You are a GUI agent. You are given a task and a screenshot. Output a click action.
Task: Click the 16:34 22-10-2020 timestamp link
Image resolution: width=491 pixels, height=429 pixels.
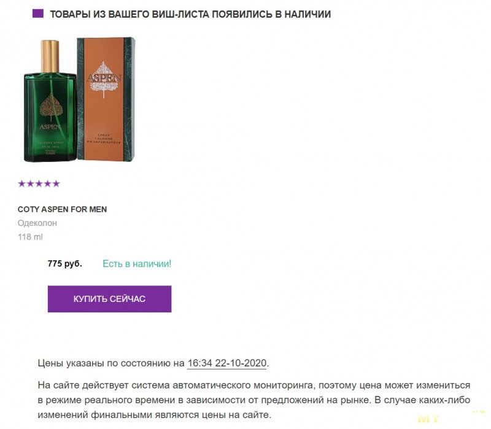tap(226, 363)
